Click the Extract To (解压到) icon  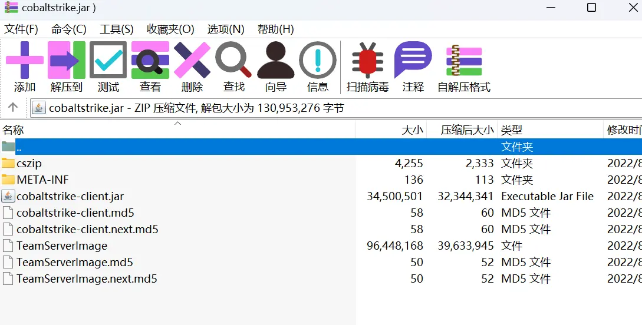66,67
